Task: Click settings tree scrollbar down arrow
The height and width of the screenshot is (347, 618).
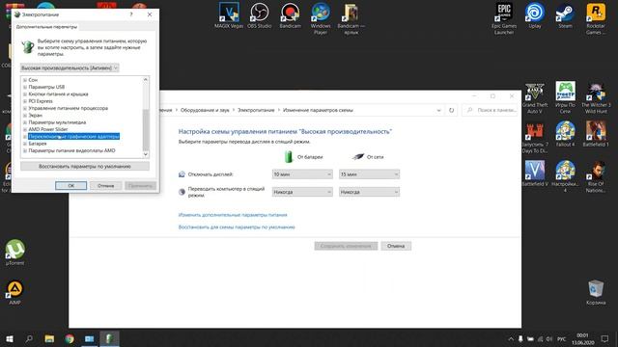Action: coord(146,154)
